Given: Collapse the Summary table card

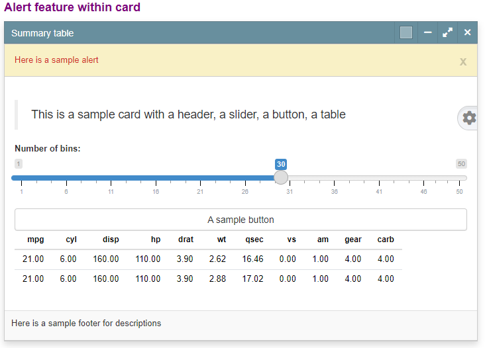Looking at the screenshot, I should tap(428, 32).
